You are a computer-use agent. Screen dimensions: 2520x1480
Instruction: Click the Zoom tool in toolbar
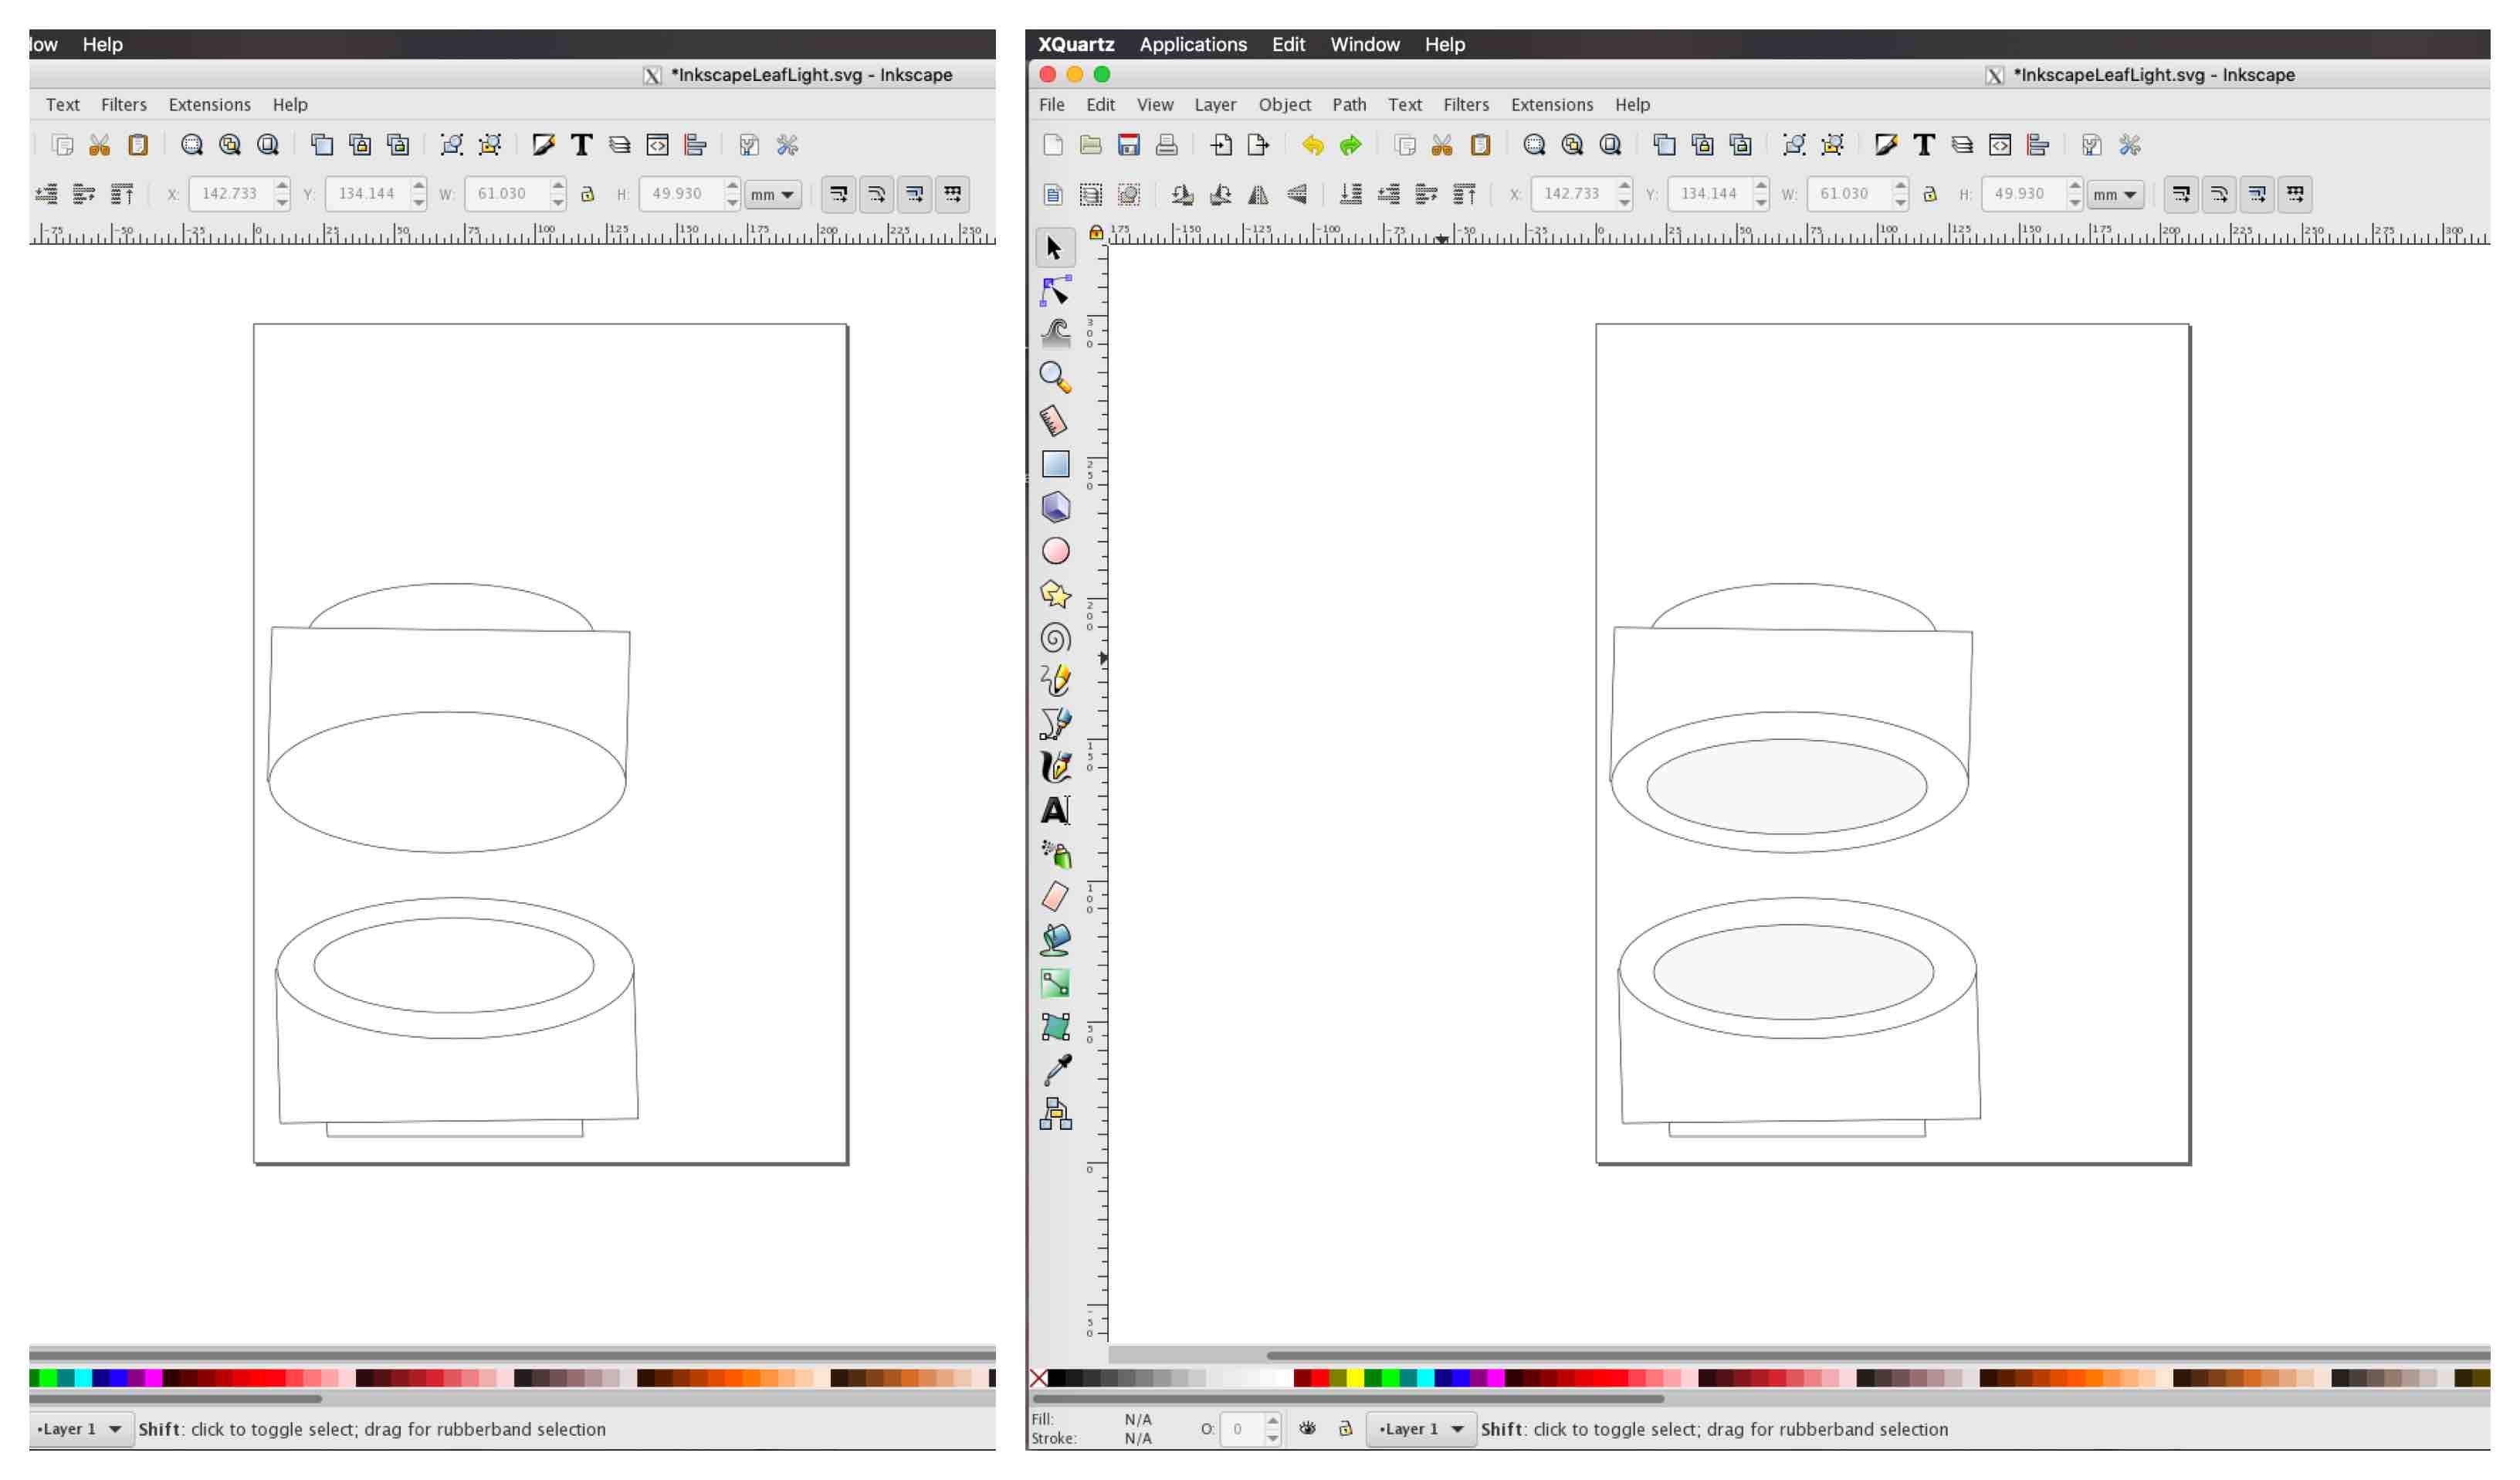click(x=1053, y=375)
